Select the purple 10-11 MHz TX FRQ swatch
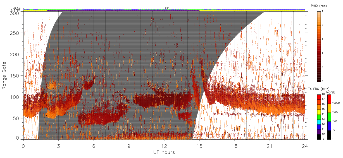 [x=319, y=132]
